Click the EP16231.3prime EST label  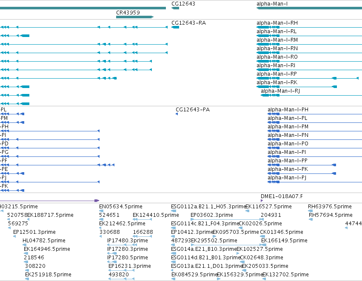(x=129, y=266)
